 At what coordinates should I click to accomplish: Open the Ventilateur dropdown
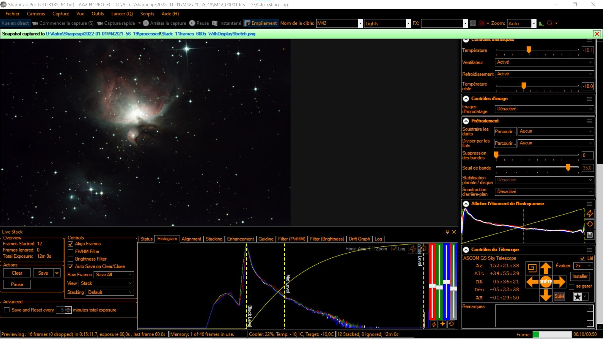(x=545, y=62)
